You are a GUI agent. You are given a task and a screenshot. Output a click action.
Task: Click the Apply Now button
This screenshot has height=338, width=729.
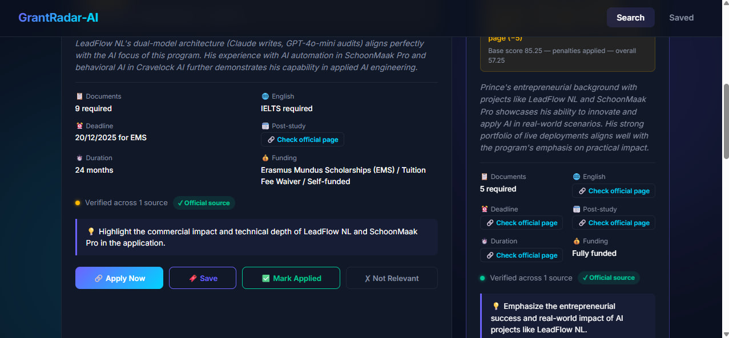click(119, 278)
